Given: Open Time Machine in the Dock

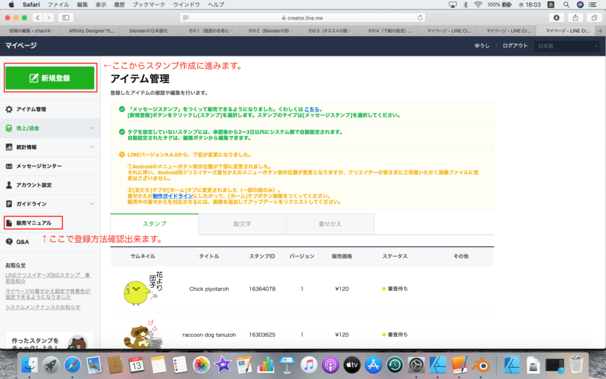Looking at the screenshot, I should click(x=395, y=365).
